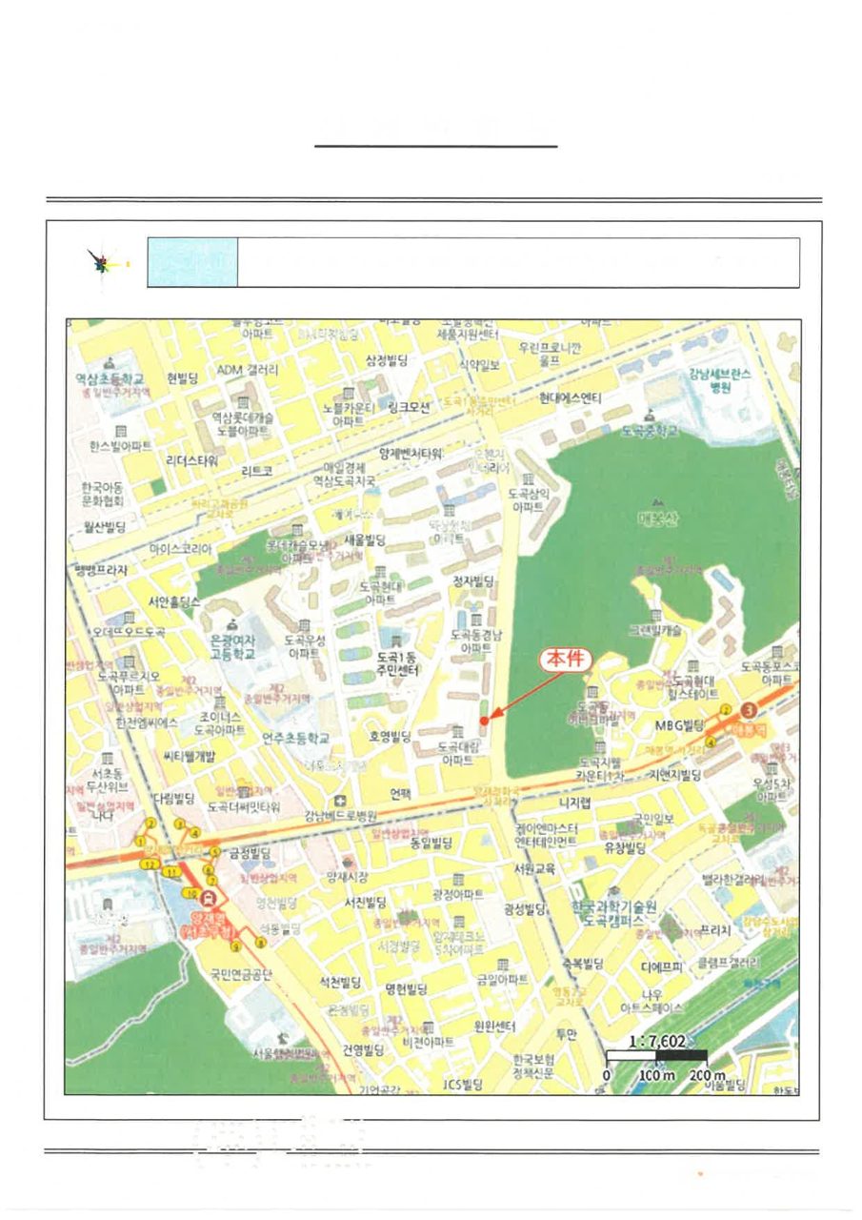The height and width of the screenshot is (1220, 862).
Task: Click the 도곡대림아파트 label
Action: [457, 754]
